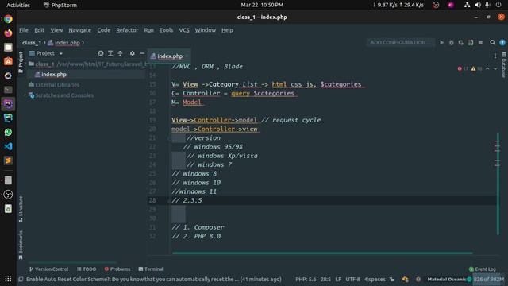
Task: Toggle the Bookmarks side panel
Action: coord(21,245)
